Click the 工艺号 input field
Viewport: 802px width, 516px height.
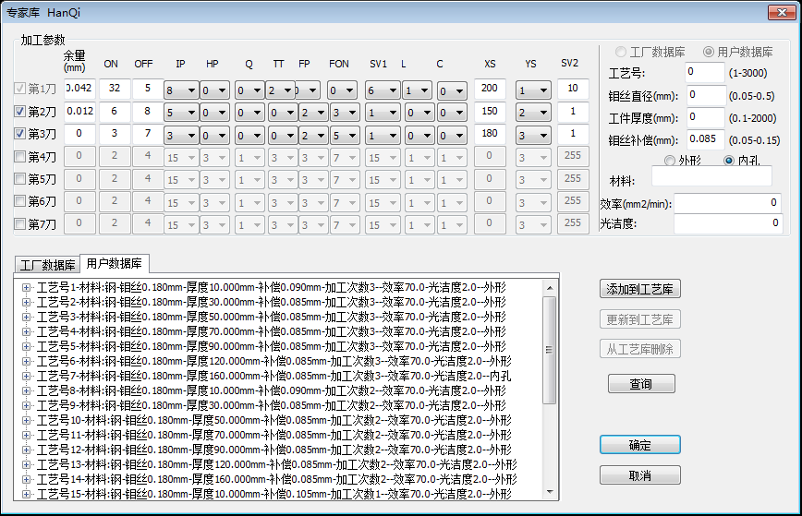[x=704, y=72]
